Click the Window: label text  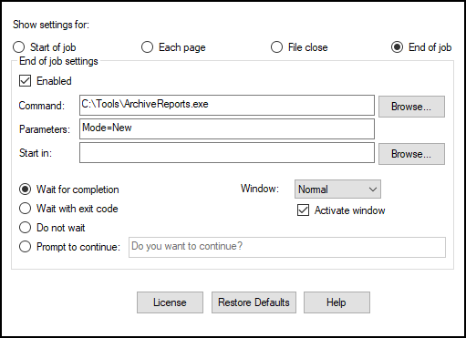coord(260,189)
